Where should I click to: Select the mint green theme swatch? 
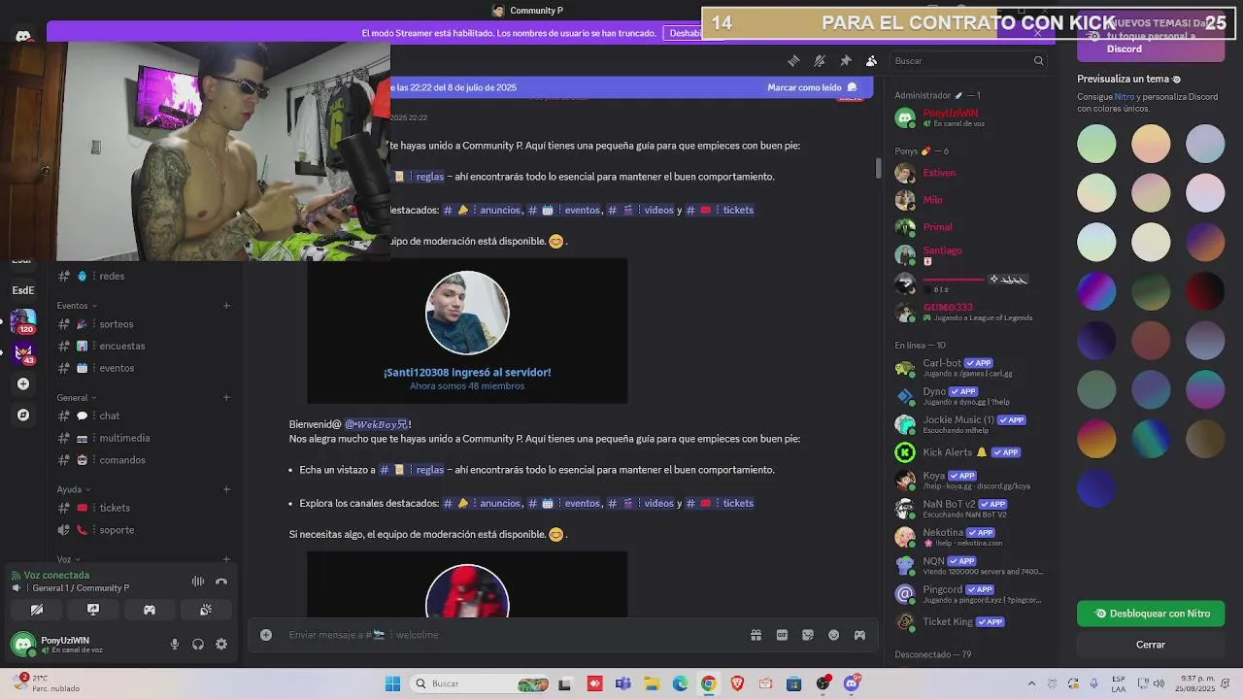click(1096, 144)
